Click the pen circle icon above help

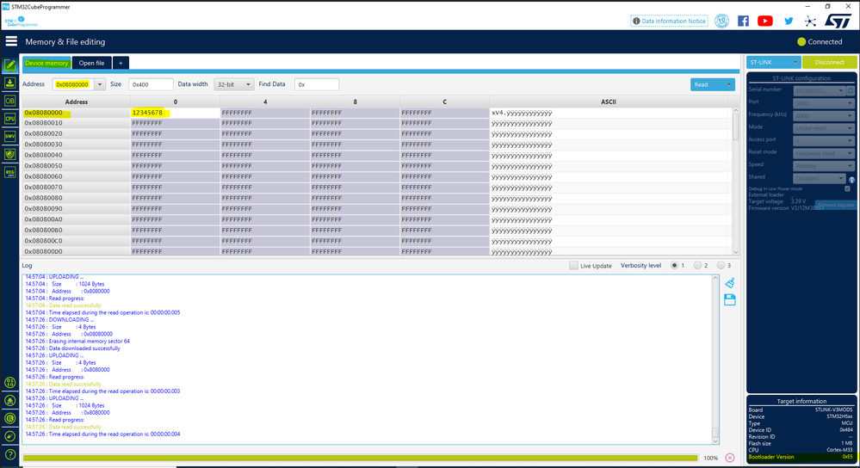[x=9, y=436]
